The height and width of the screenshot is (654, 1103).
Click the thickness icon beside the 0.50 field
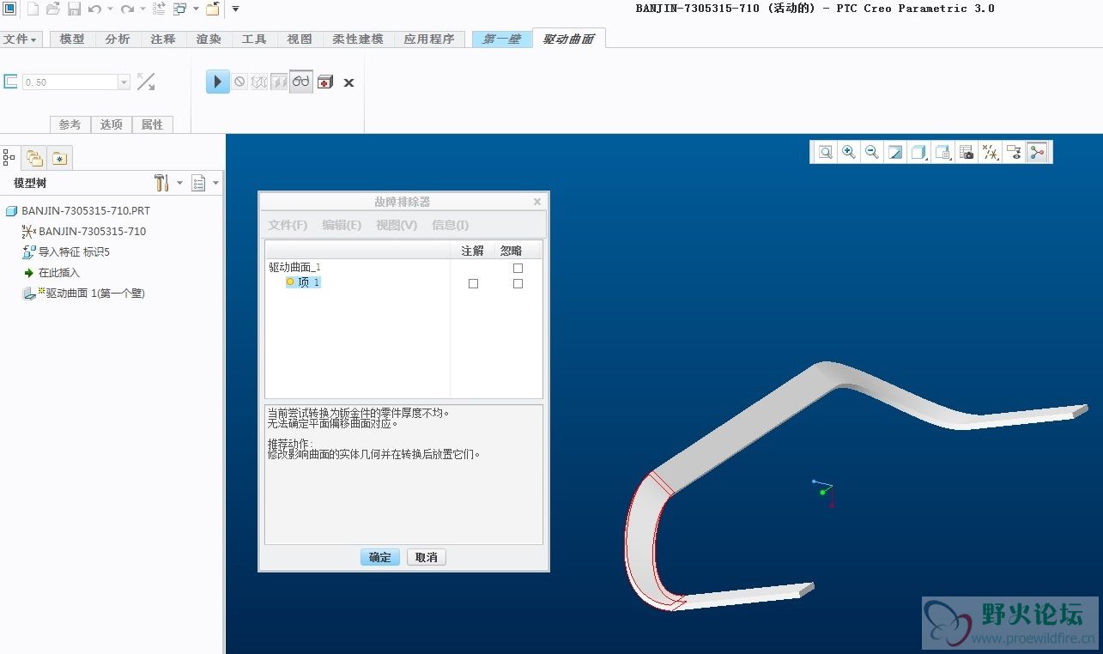pos(11,82)
